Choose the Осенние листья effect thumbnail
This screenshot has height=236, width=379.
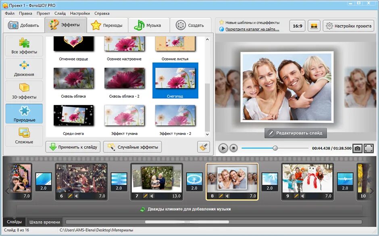point(175,44)
